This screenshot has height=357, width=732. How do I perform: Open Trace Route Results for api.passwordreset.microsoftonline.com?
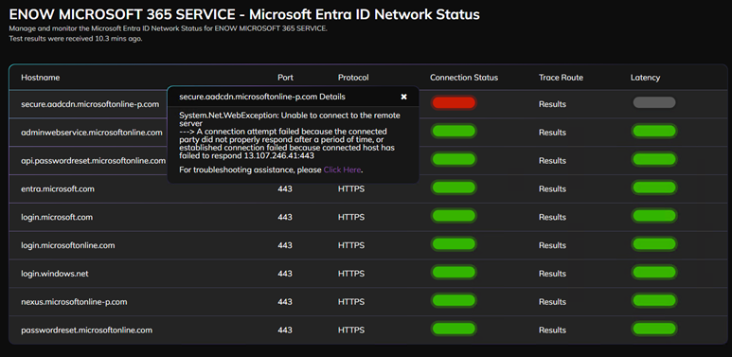[552, 161]
